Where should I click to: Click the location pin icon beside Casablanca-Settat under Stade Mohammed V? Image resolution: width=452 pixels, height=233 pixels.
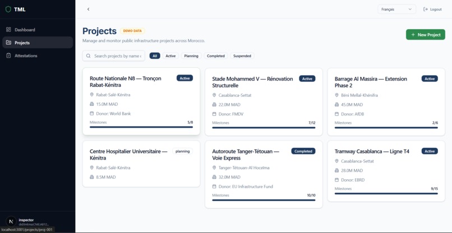214,95
